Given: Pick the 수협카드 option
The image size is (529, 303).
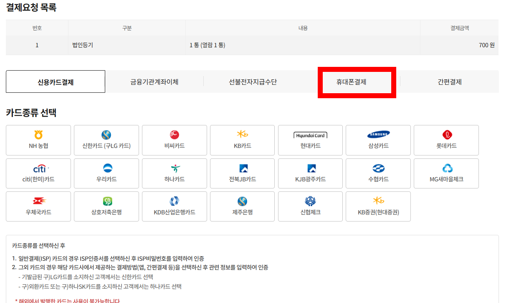Looking at the screenshot, I should (378, 173).
